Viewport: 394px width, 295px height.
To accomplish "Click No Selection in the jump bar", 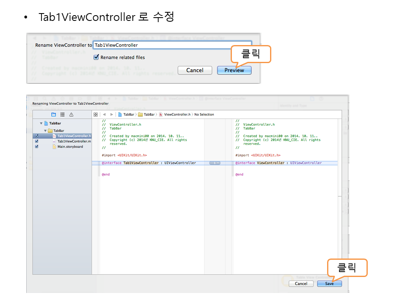I will [x=204, y=115].
